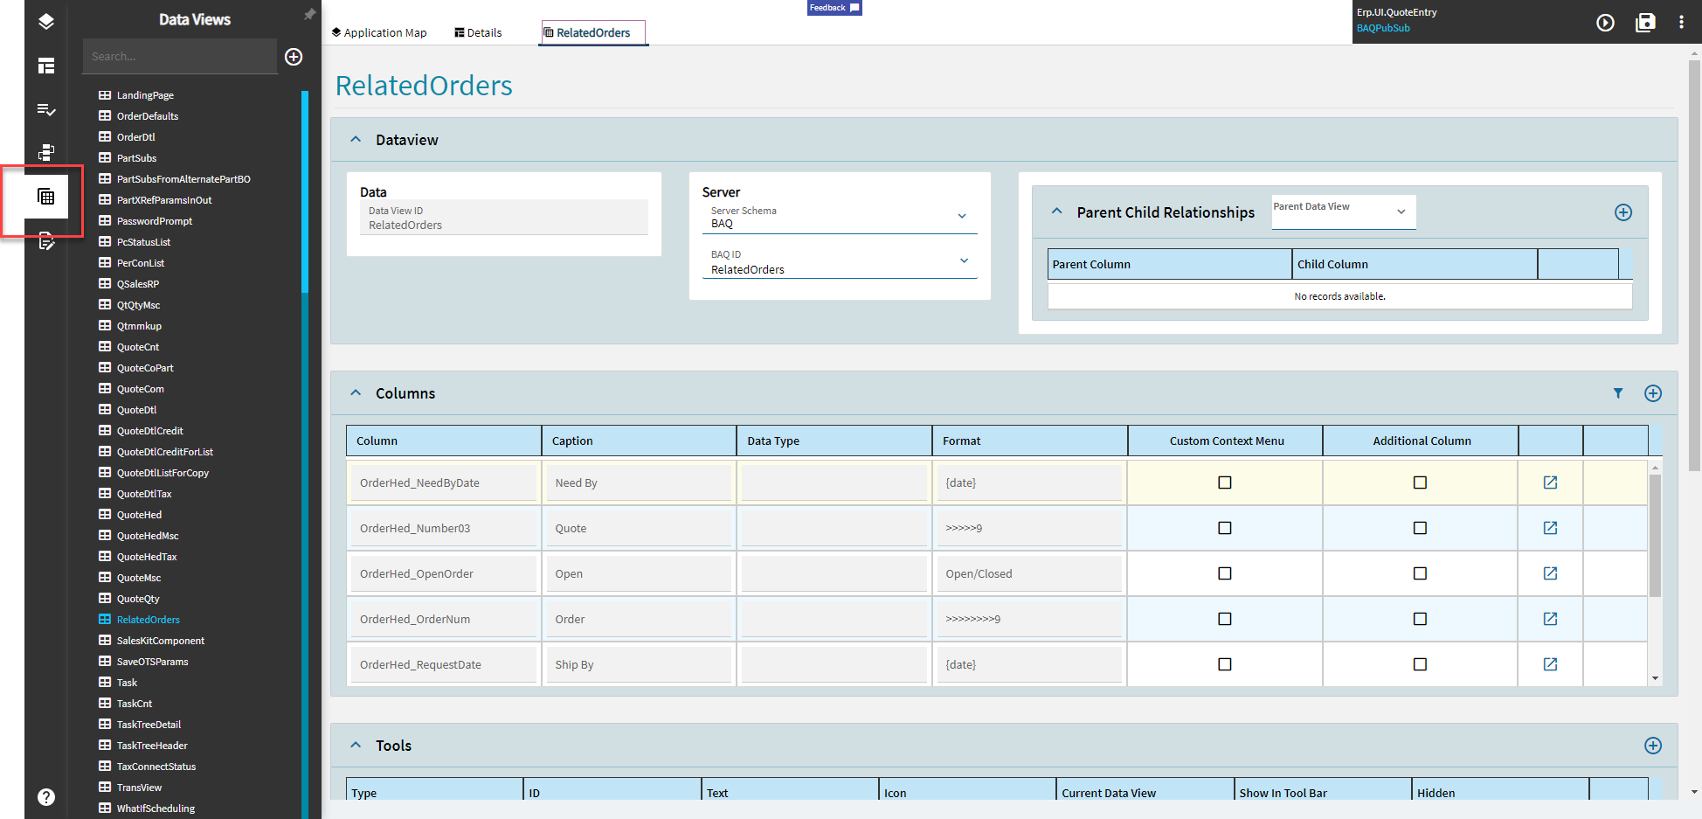Click the Preview play icon in header

tap(1605, 23)
